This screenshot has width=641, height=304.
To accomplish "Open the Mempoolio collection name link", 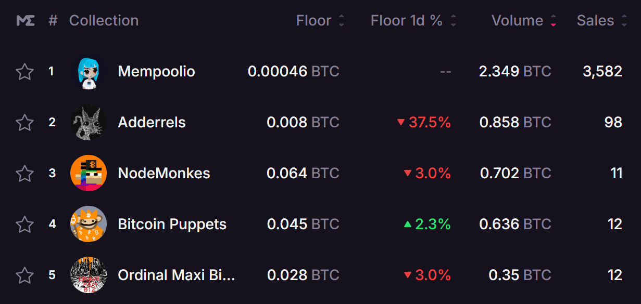I will pyautogui.click(x=156, y=71).
